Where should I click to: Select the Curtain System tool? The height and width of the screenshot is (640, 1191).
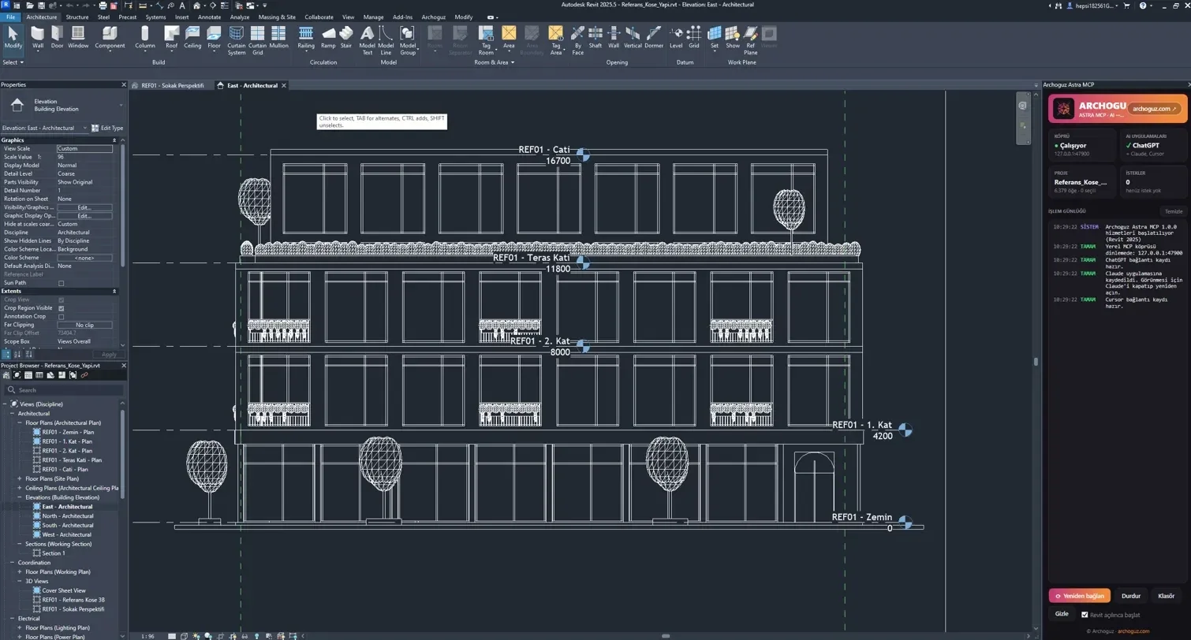(237, 39)
